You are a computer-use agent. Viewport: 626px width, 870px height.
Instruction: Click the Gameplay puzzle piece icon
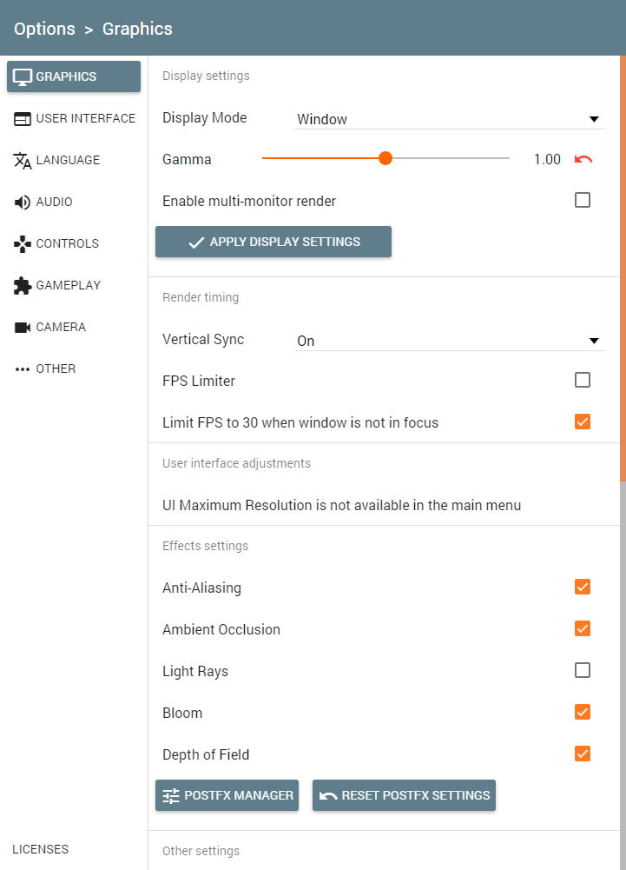[23, 285]
